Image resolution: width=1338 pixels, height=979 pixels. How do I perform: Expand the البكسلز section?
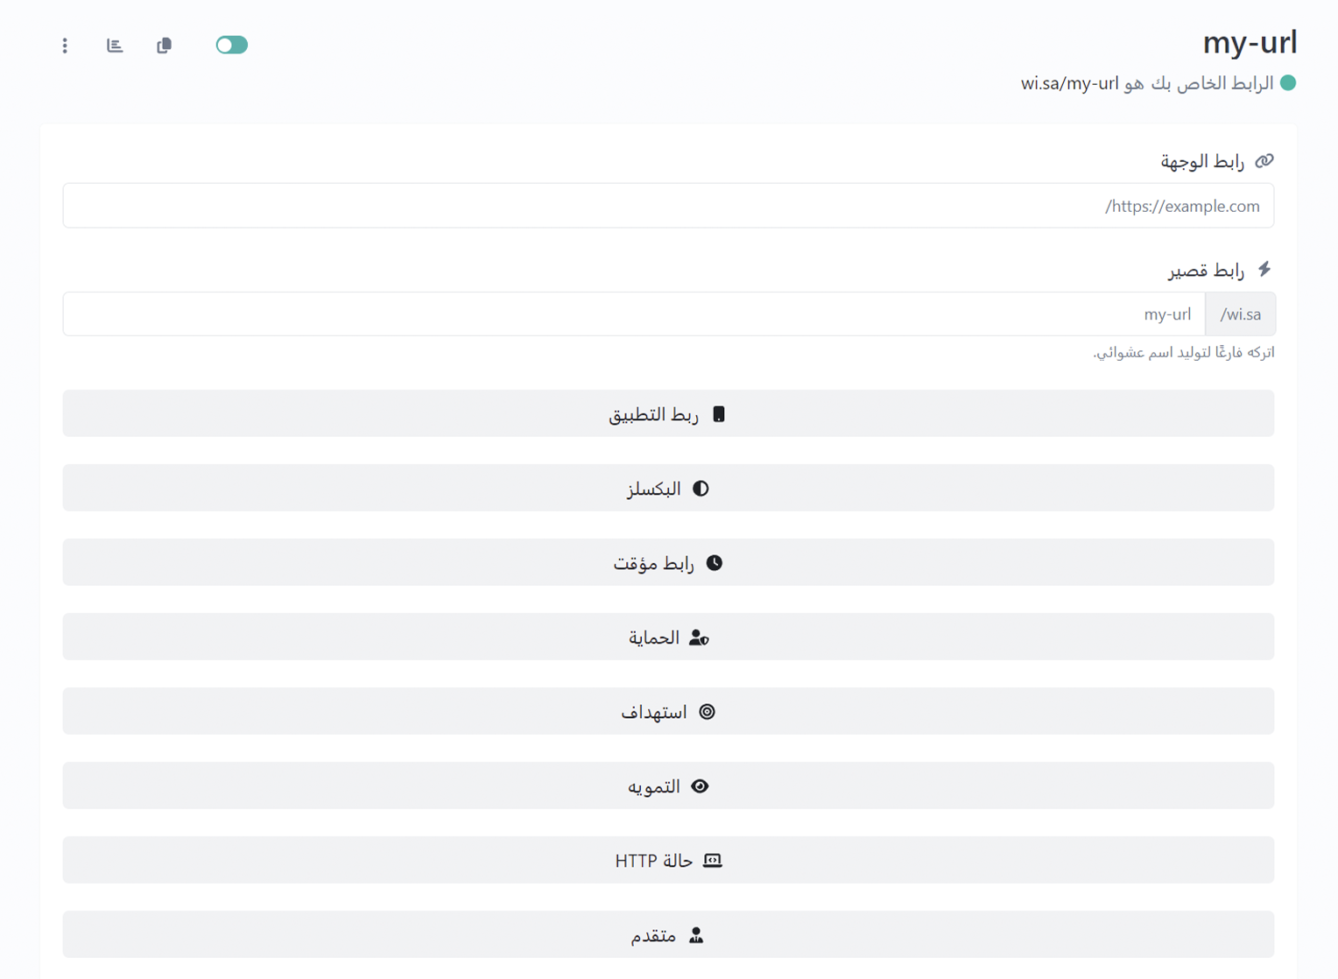click(668, 488)
